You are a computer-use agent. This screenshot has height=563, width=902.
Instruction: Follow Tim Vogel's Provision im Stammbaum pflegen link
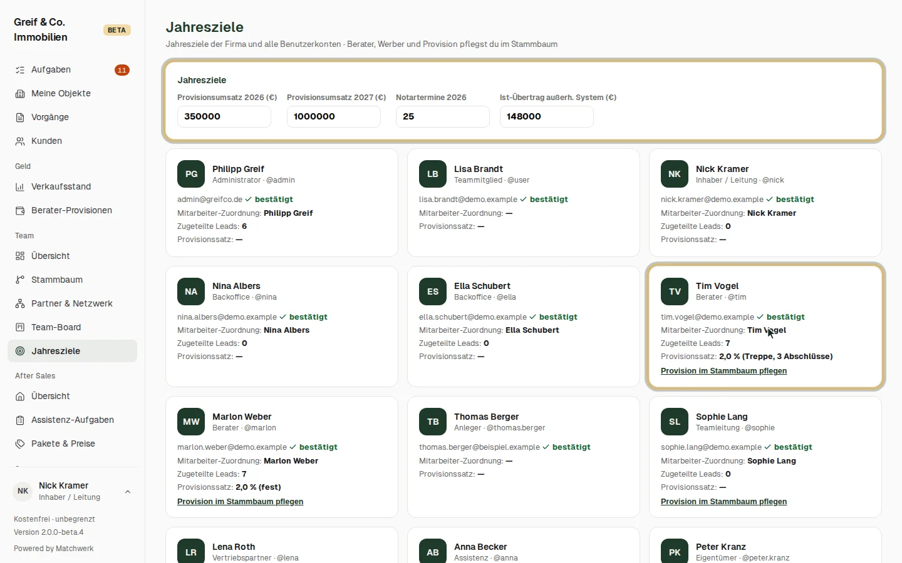(x=723, y=371)
